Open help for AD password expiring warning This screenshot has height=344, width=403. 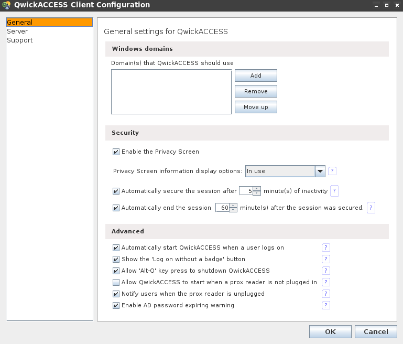click(326, 305)
